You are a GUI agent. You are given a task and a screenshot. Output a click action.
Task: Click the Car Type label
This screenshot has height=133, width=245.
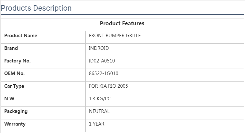14,86
